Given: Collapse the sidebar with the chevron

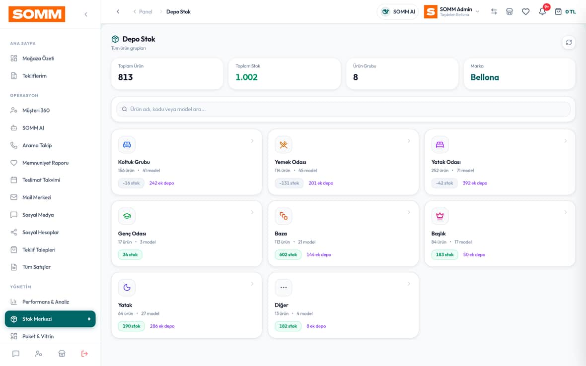Looking at the screenshot, I should pyautogui.click(x=86, y=14).
